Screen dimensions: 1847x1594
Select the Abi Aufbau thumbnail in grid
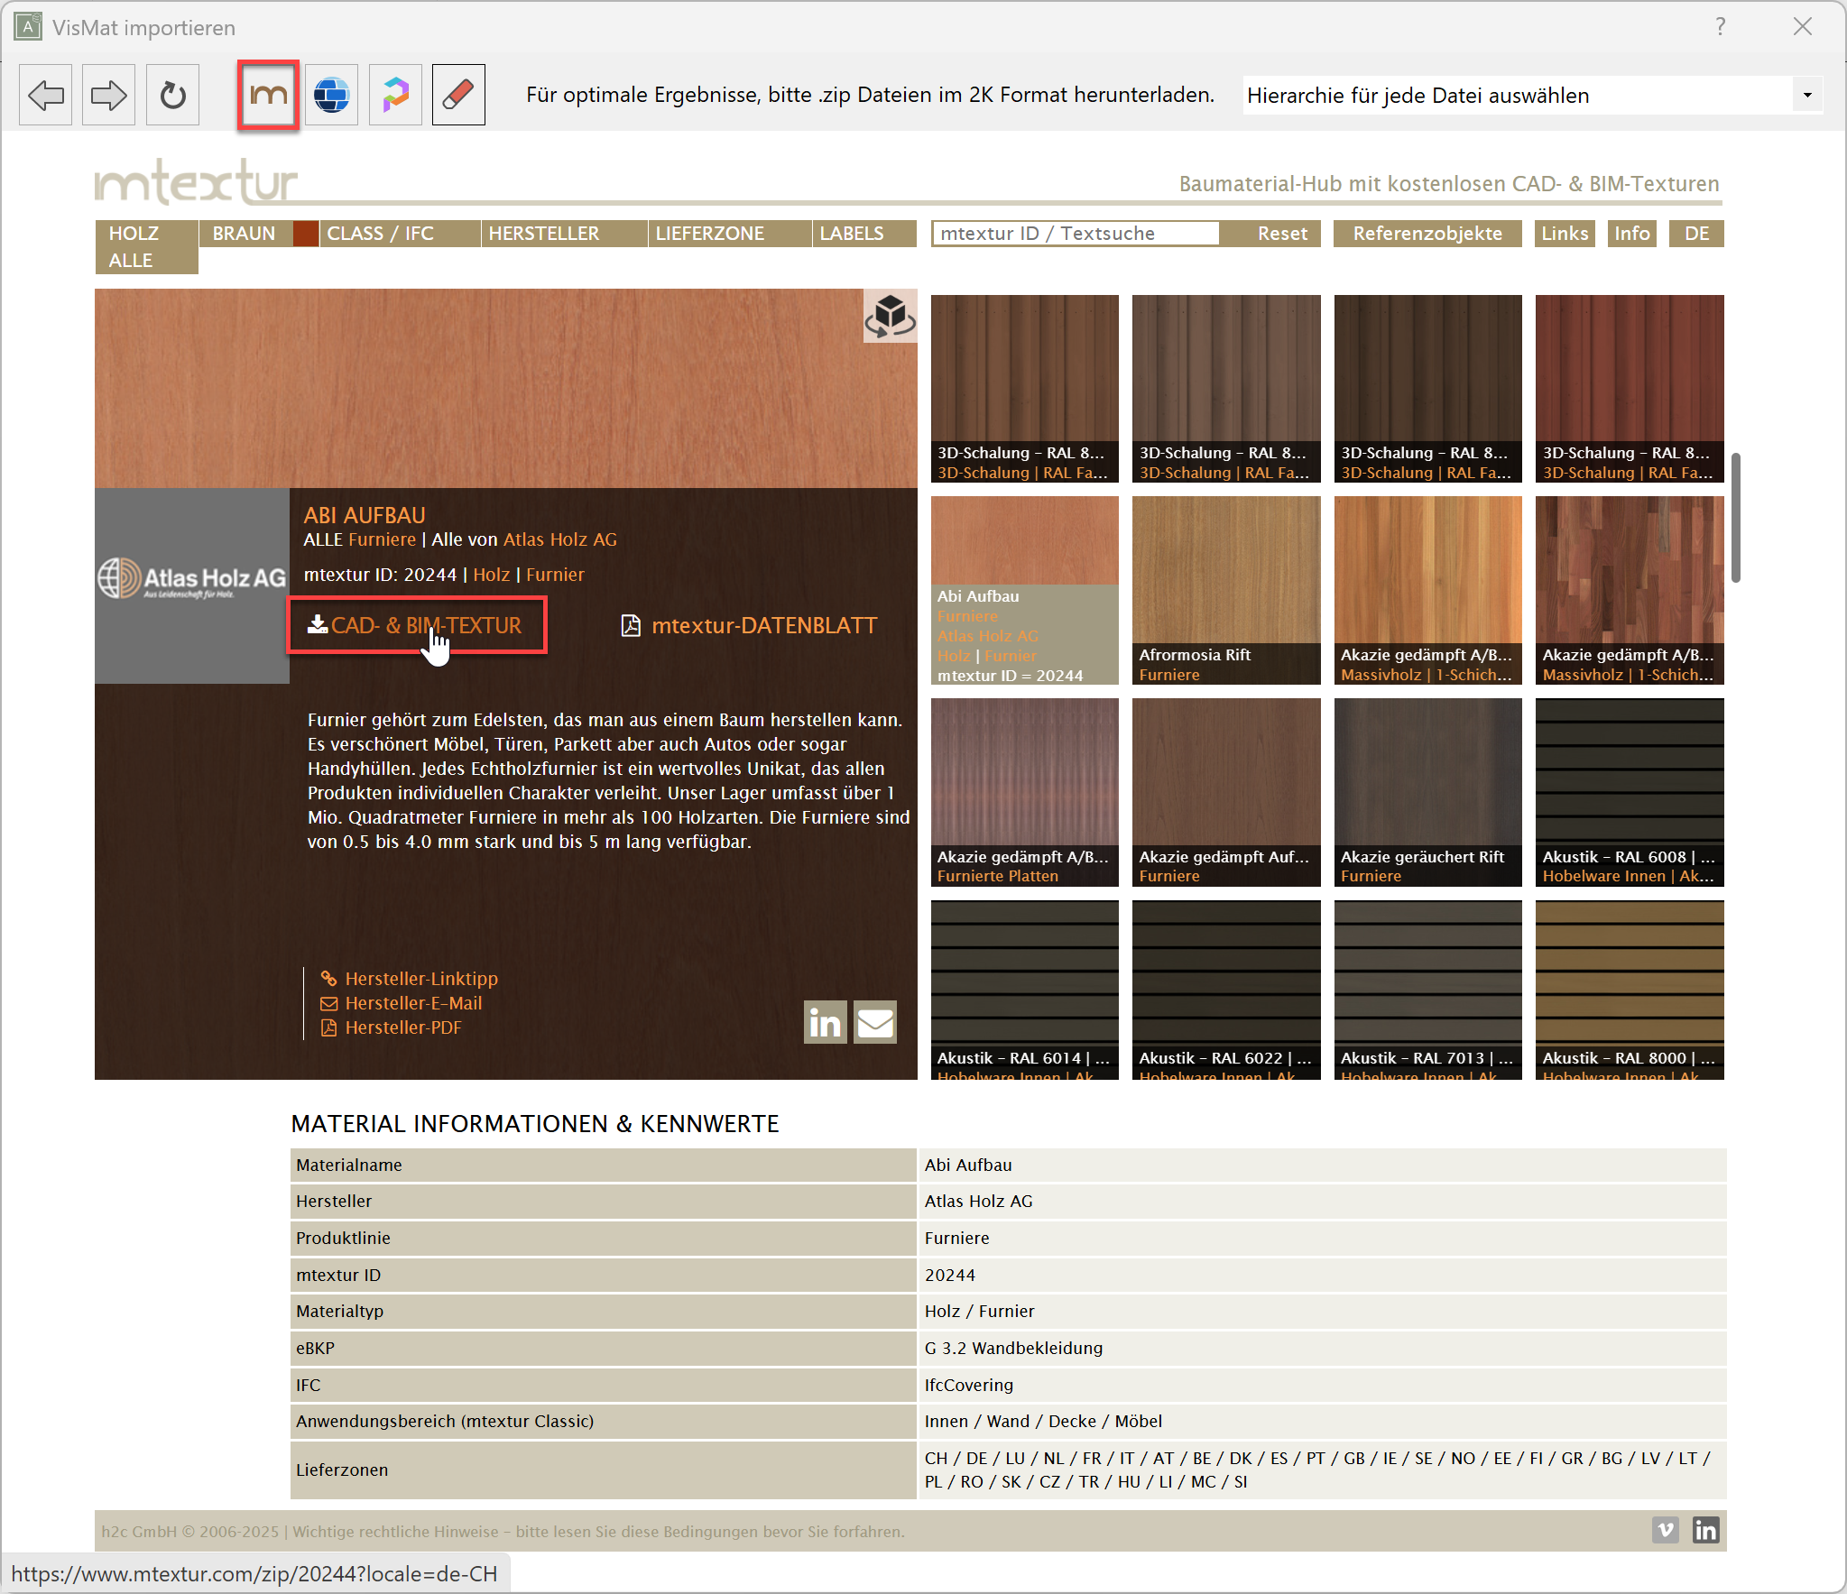point(1025,590)
